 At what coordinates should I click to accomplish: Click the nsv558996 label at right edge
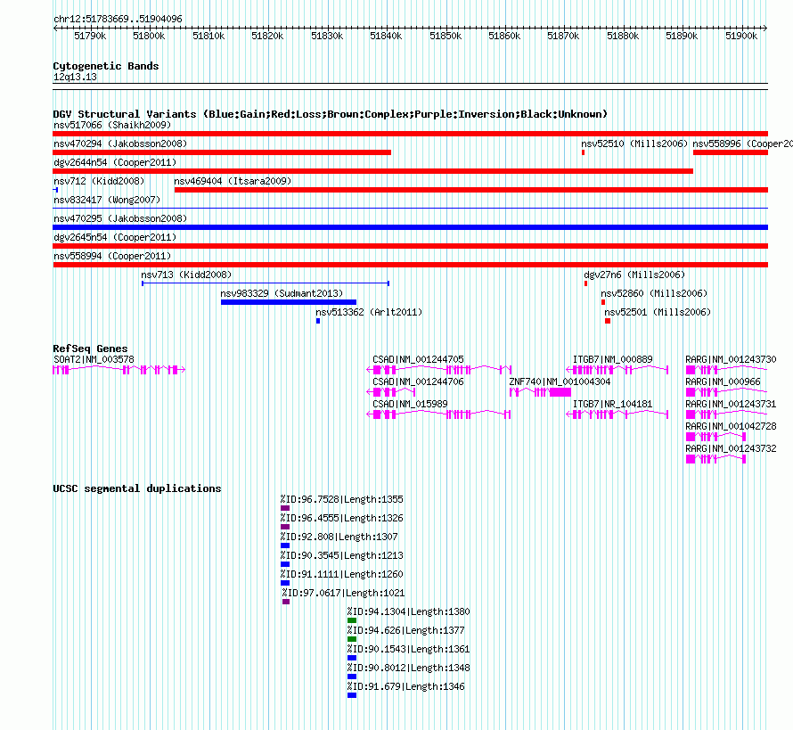click(742, 144)
